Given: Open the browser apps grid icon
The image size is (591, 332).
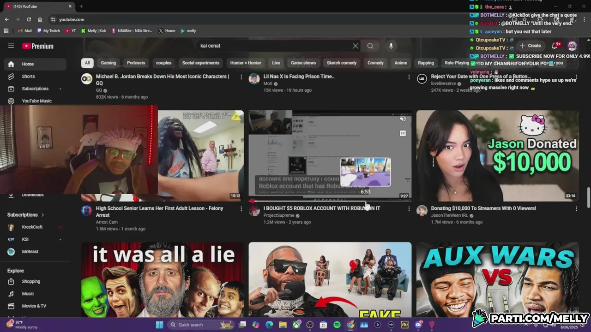Looking at the screenshot, I should tap(6, 31).
